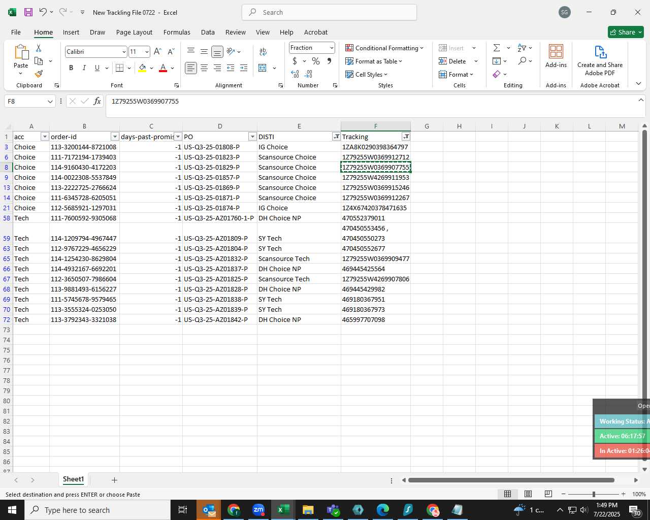Switch to Page Layout view in status bar
This screenshot has width=650, height=520.
point(528,494)
